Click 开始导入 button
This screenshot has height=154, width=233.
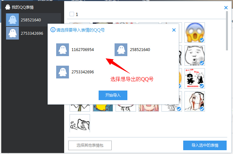(113, 95)
